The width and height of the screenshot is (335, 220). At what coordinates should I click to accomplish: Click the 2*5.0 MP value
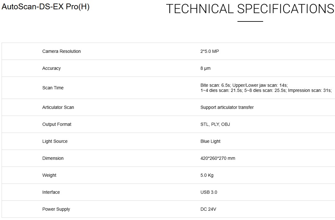[x=210, y=51]
